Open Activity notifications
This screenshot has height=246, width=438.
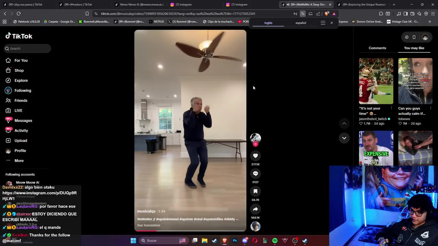pyautogui.click(x=21, y=131)
